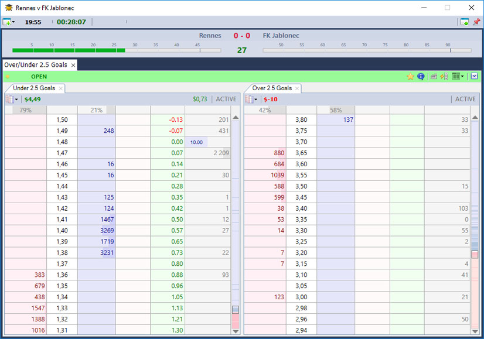Click back amount 383 at price 1,36
Viewport: 484px width, 339px height.
26,275
